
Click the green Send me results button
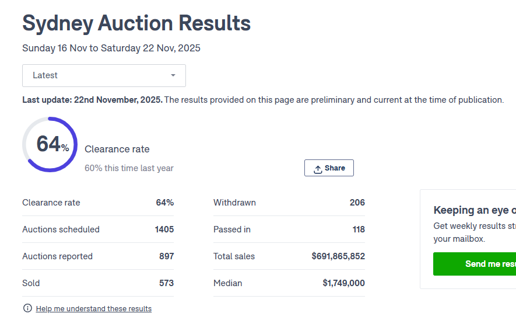475,264
